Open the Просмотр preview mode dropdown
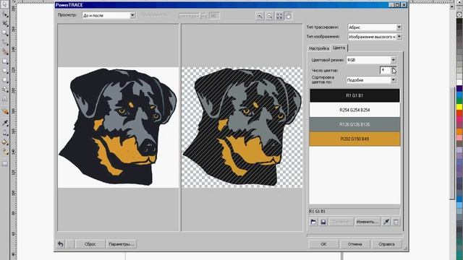Image resolution: width=463 pixels, height=260 pixels. 132,15
